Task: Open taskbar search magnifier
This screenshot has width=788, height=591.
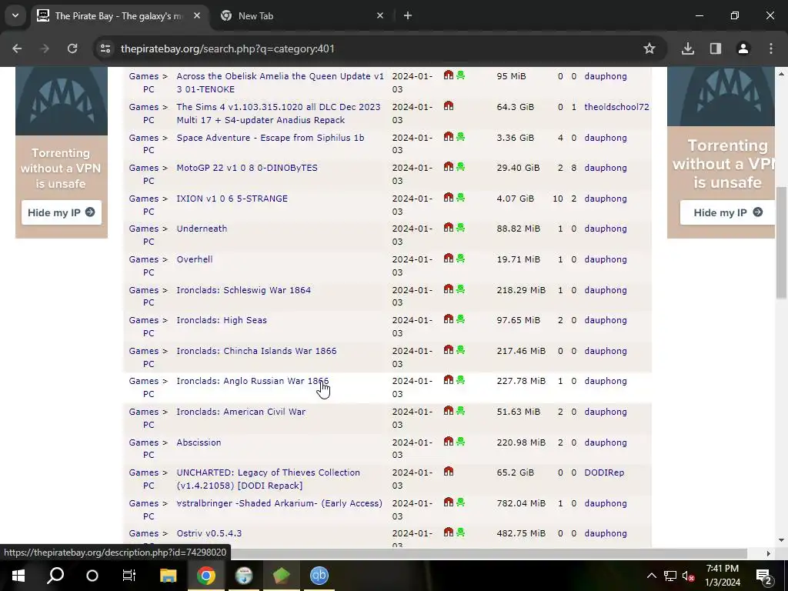Action: click(x=55, y=576)
